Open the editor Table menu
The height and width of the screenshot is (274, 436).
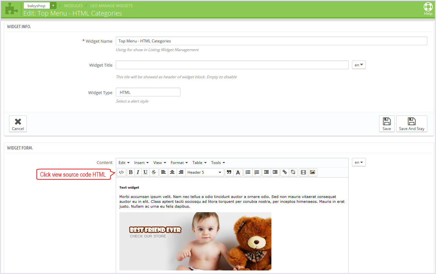[200, 163]
